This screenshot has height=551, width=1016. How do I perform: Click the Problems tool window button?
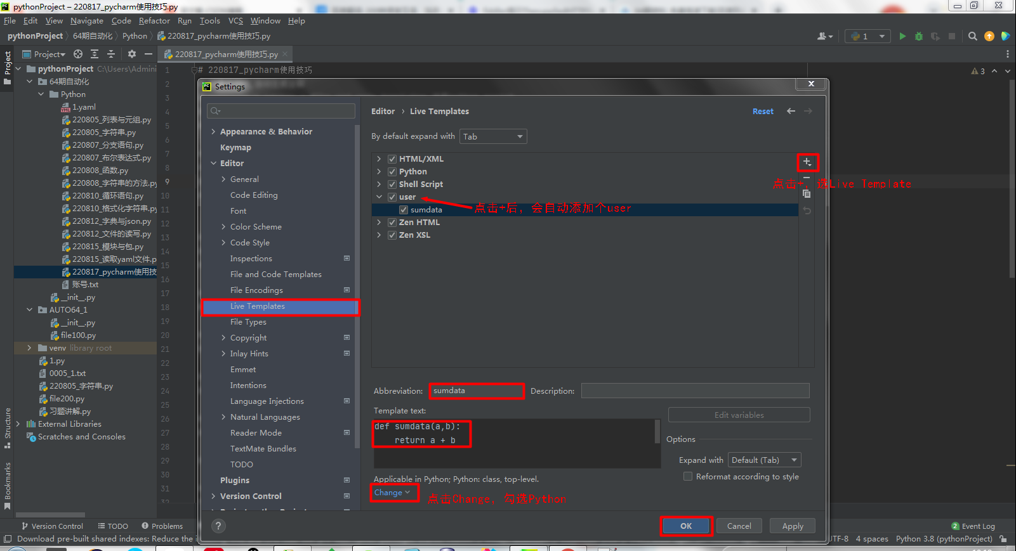pos(162,526)
